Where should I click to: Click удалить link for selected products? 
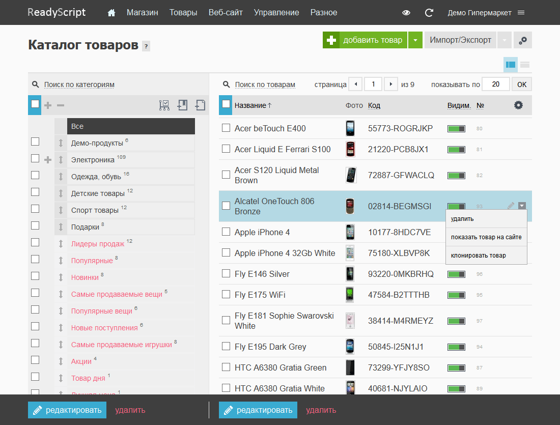[321, 410]
